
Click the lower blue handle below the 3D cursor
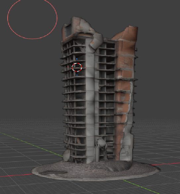(77, 75)
